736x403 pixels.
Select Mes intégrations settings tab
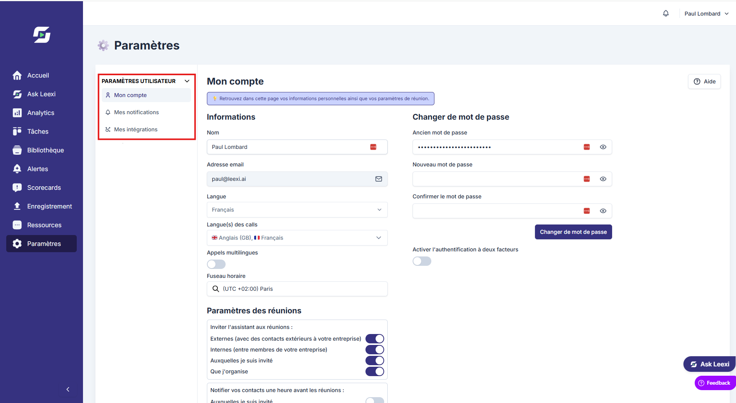click(146, 129)
